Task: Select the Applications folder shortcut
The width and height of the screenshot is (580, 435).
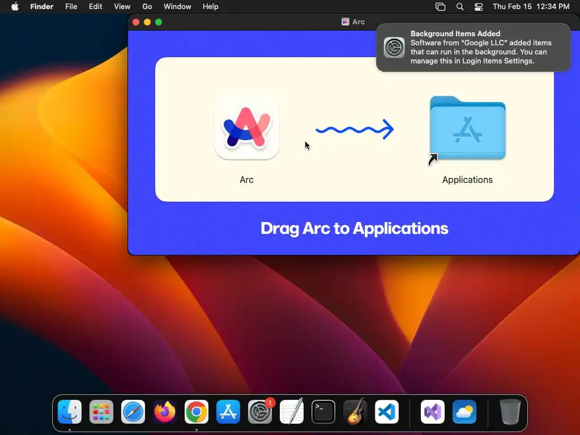Action: [x=467, y=129]
